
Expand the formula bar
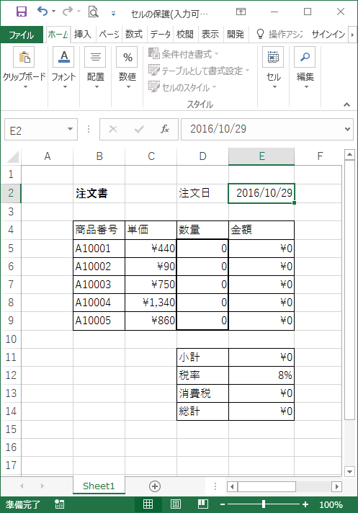(x=347, y=129)
